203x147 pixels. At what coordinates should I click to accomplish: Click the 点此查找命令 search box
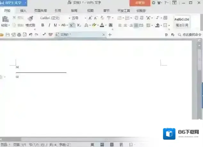click(x=190, y=35)
